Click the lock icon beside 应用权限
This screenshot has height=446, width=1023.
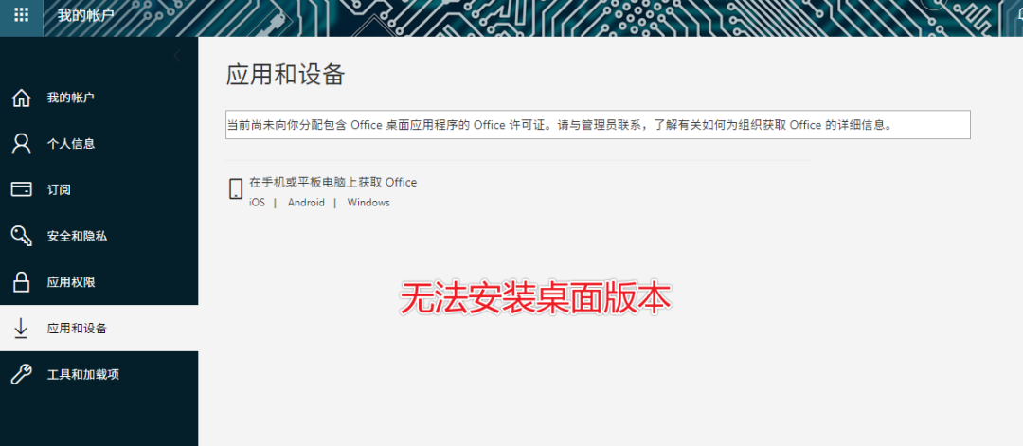tap(22, 282)
